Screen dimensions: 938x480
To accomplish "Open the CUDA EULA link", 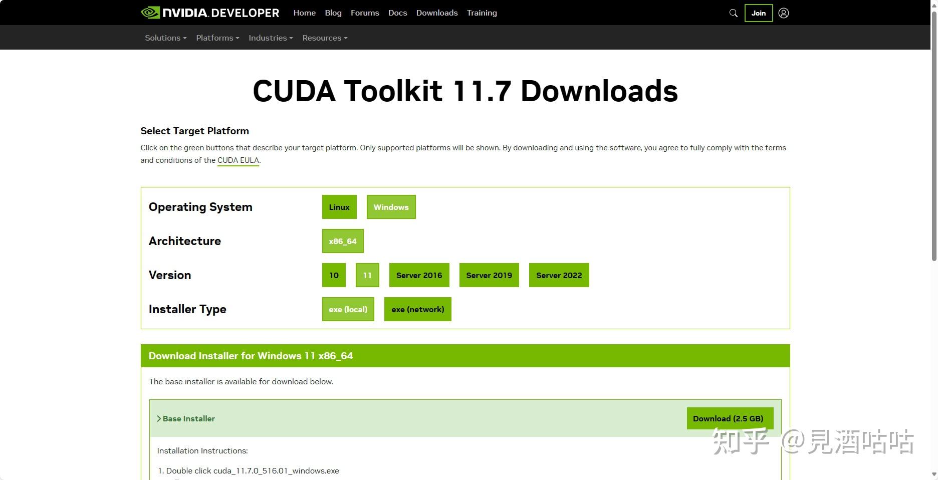I will pyautogui.click(x=238, y=160).
